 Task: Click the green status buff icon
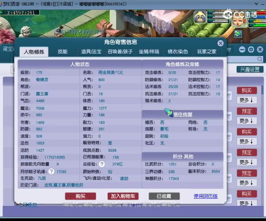tap(238, 34)
